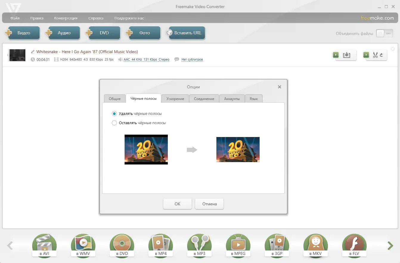The height and width of the screenshot is (263, 400).
Task: Open the Конвертация menu
Action: coord(66,18)
